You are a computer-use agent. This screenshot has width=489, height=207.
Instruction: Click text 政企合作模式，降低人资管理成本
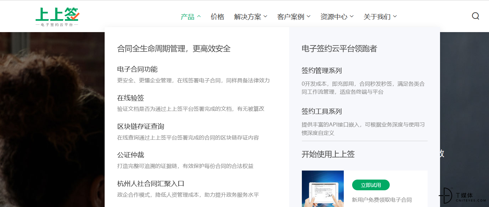158,195
